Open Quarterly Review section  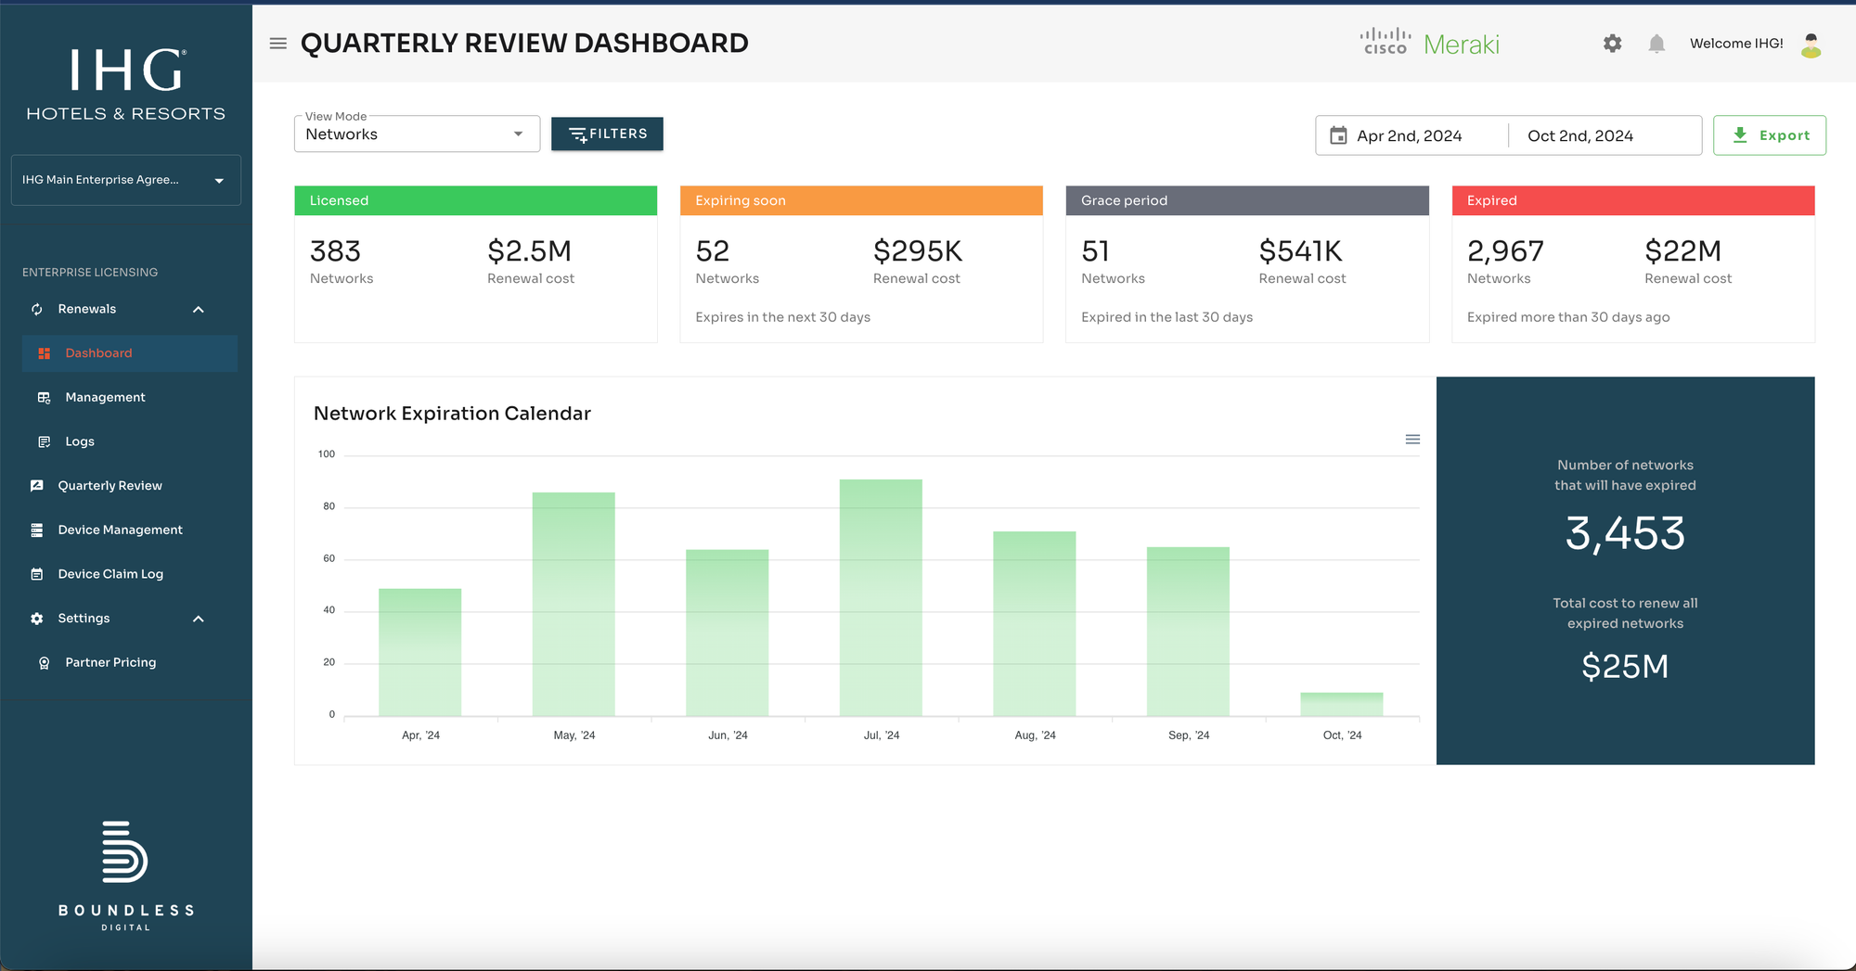click(x=109, y=485)
